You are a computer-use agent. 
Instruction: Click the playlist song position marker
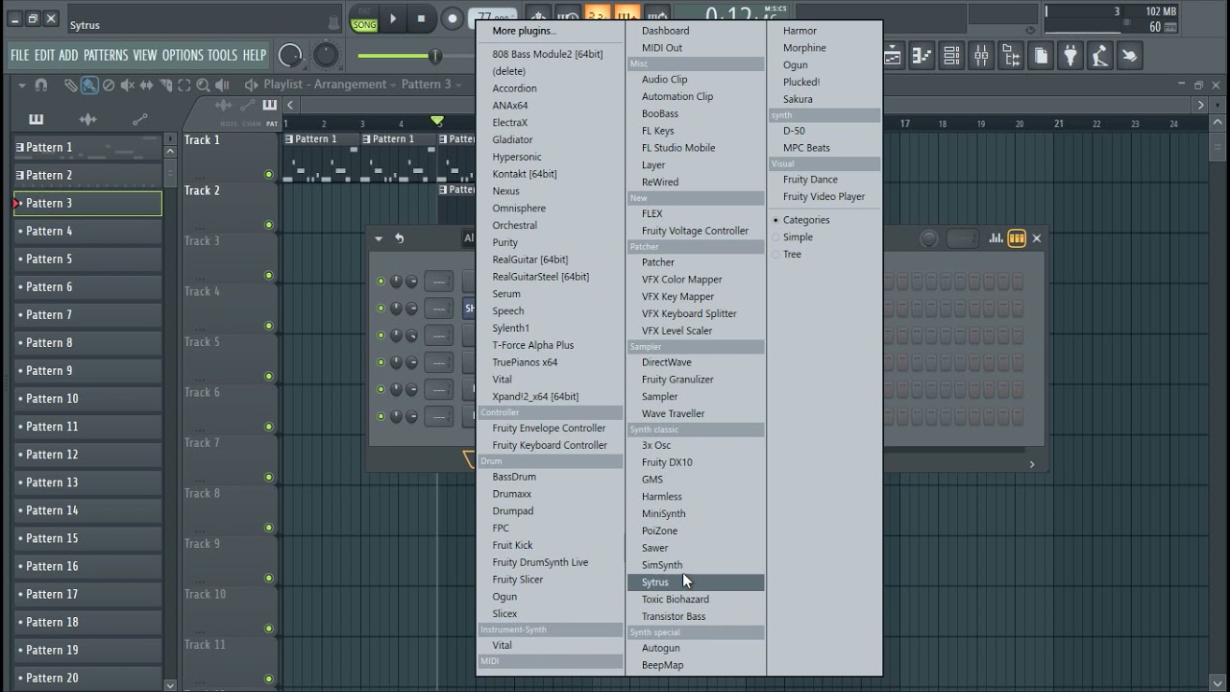pyautogui.click(x=437, y=121)
